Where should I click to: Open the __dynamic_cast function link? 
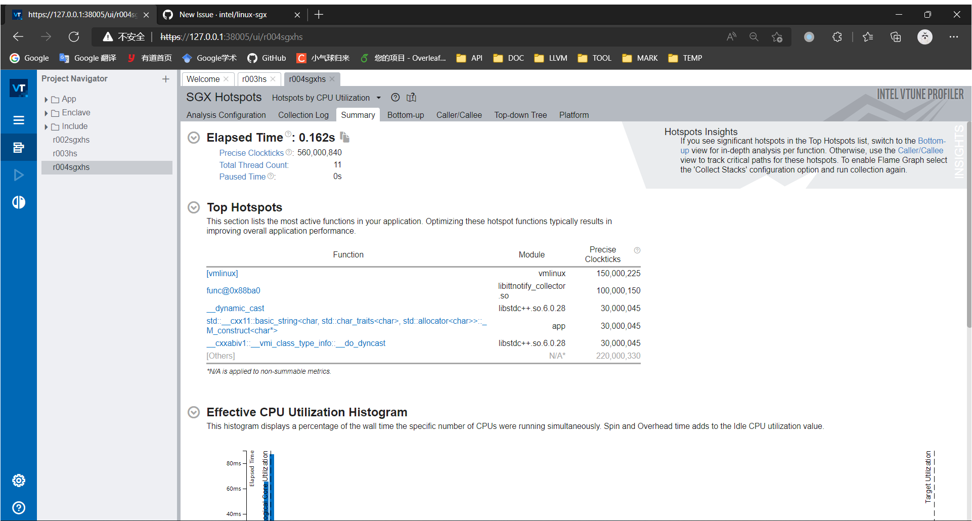pos(235,308)
